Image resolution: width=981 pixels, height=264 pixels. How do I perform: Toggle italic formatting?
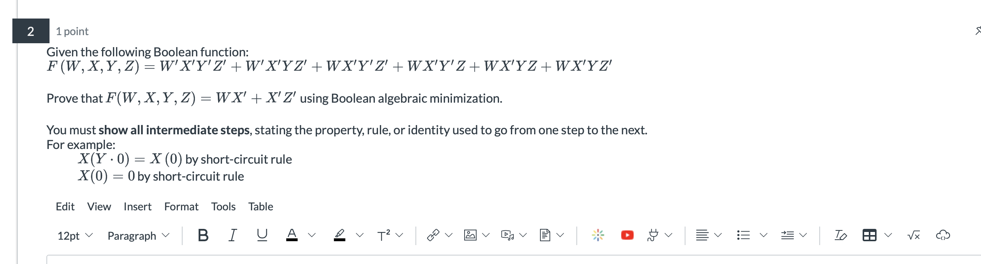(232, 235)
